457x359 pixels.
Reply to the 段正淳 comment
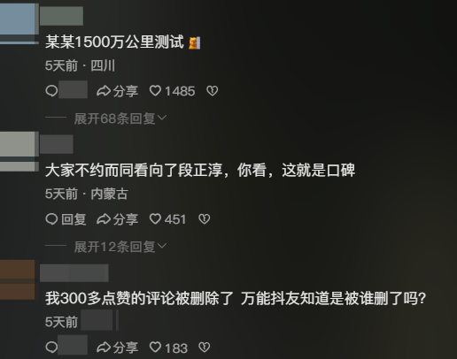tap(66, 219)
